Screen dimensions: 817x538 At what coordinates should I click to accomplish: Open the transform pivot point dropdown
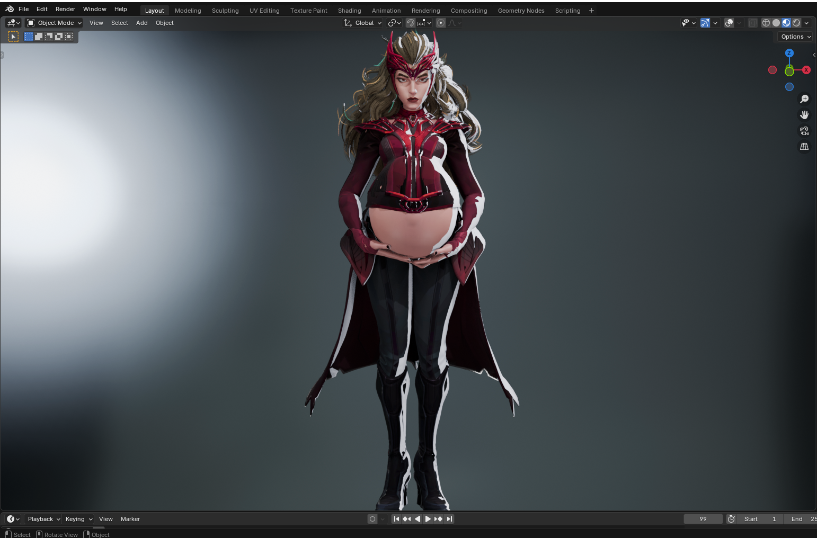(x=395, y=23)
